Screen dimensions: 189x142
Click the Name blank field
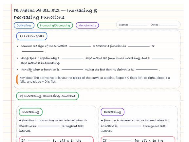point(138,25)
